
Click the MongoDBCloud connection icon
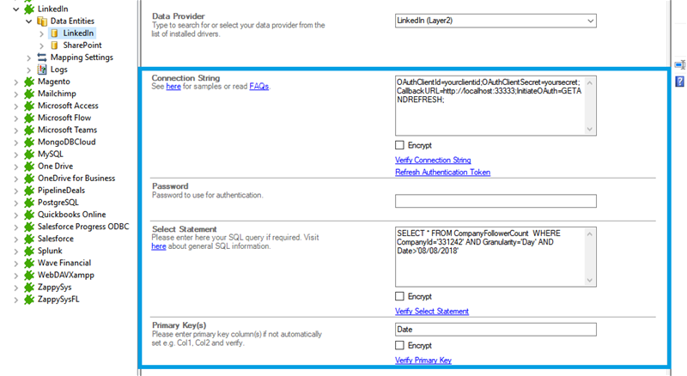(x=29, y=142)
